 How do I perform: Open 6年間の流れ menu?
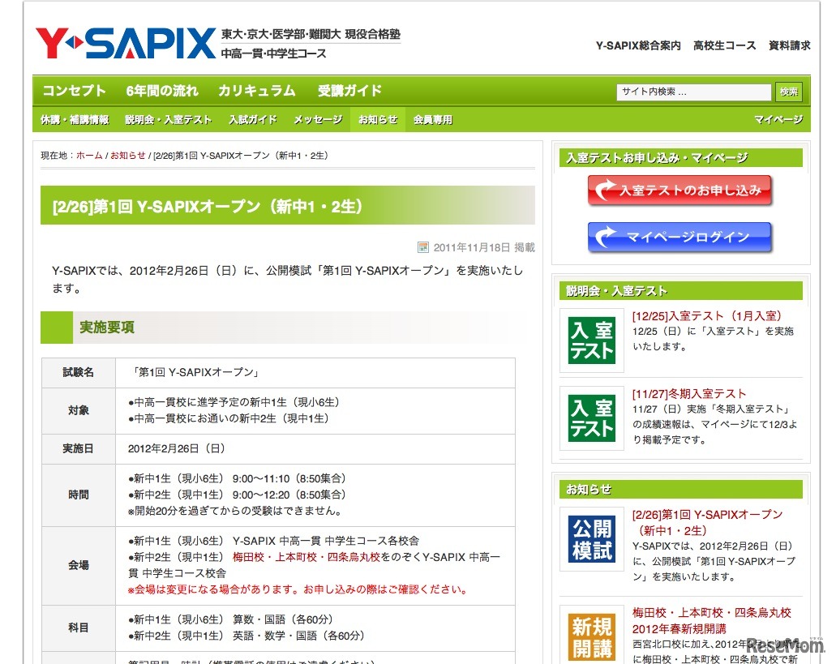162,91
